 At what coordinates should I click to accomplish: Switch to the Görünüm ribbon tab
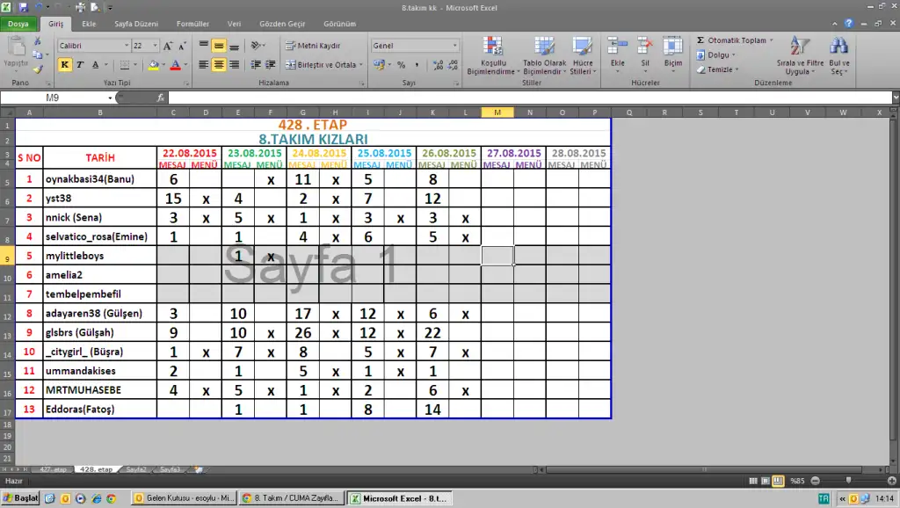[340, 24]
